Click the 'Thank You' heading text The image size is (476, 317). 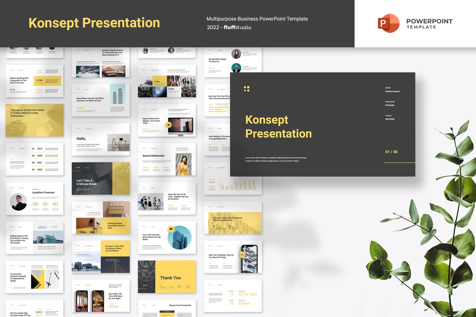point(170,278)
